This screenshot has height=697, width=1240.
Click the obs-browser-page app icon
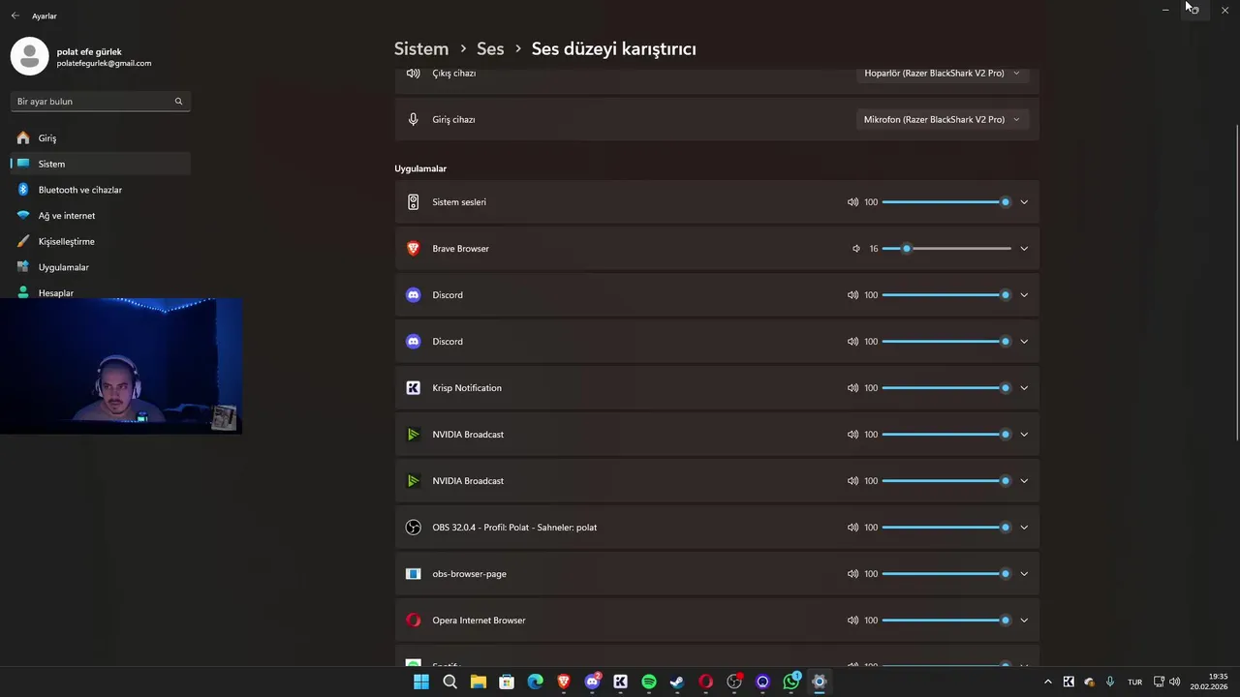point(413,574)
